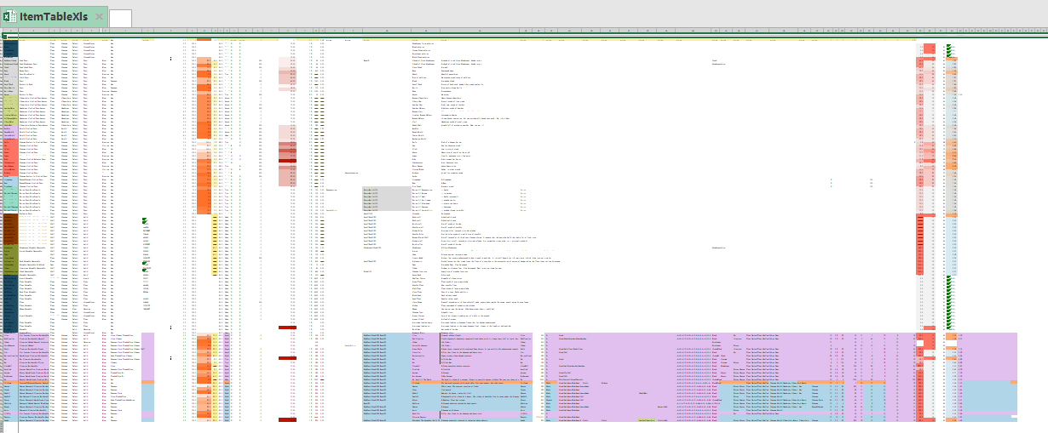Click the large purple region at bottom right
The width and height of the screenshot is (1048, 433).
pyautogui.click(x=767, y=357)
